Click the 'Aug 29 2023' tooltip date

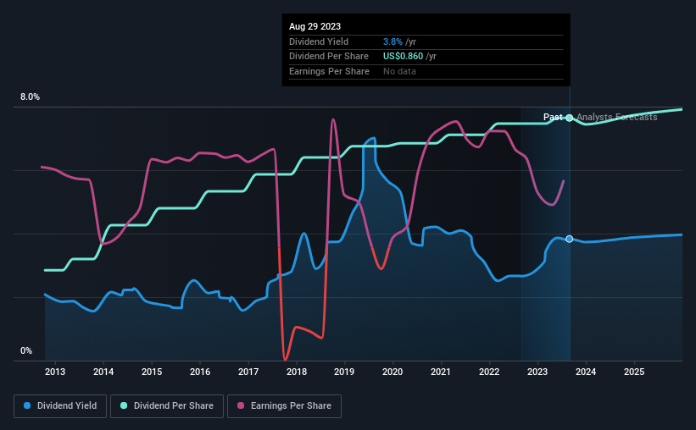coord(315,26)
